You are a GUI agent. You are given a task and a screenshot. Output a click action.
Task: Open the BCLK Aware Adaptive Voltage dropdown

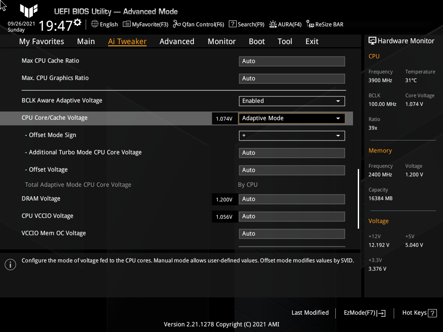tap(292, 101)
